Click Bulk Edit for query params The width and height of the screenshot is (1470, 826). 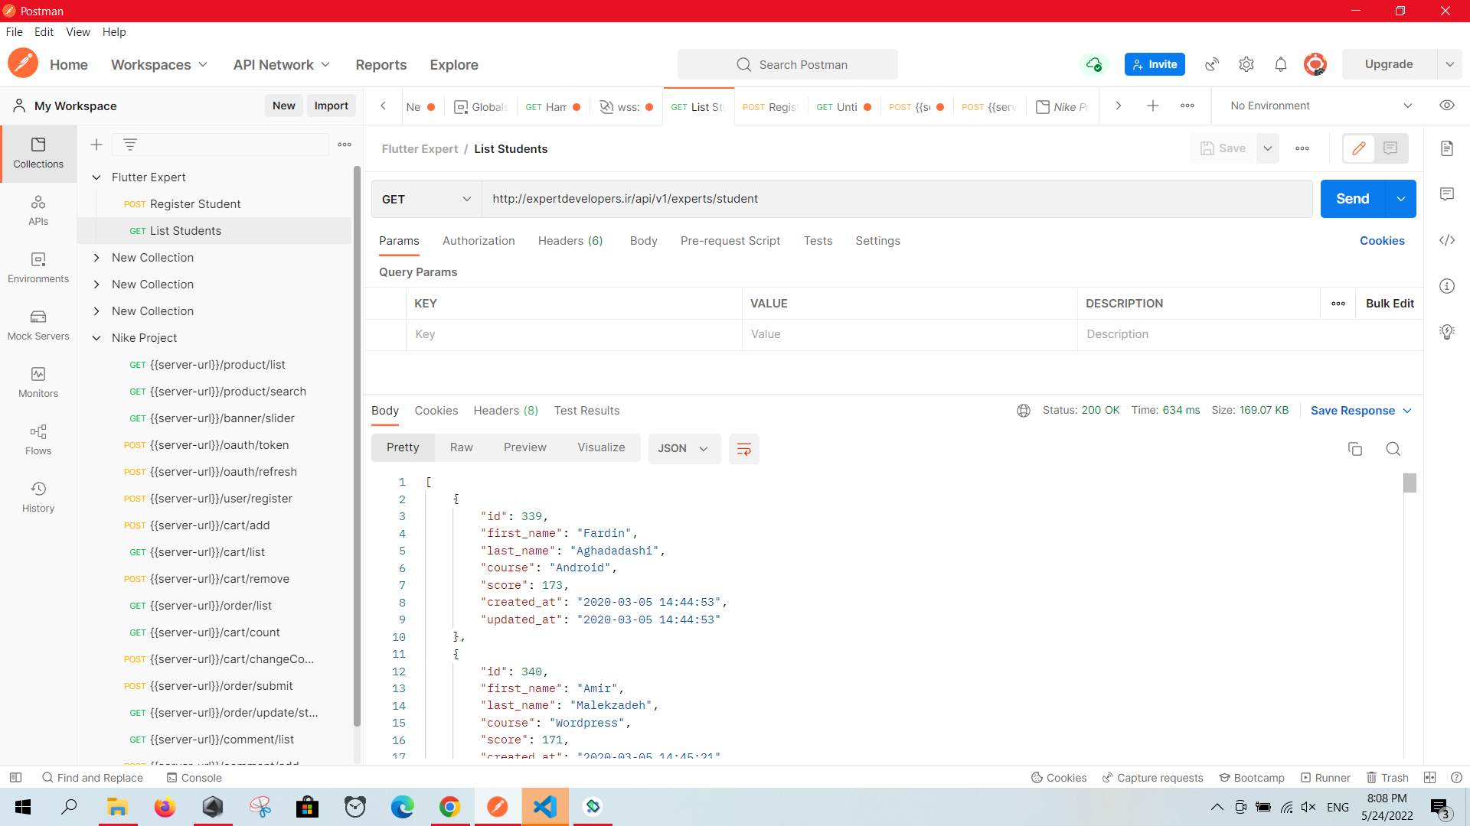click(1390, 304)
